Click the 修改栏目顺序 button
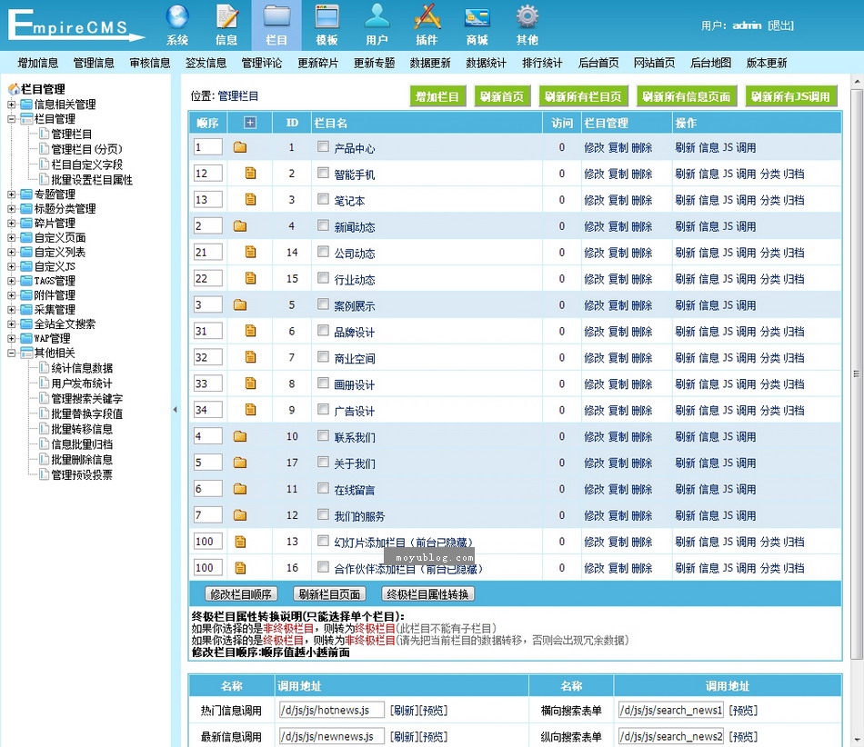The image size is (864, 747). click(x=241, y=594)
